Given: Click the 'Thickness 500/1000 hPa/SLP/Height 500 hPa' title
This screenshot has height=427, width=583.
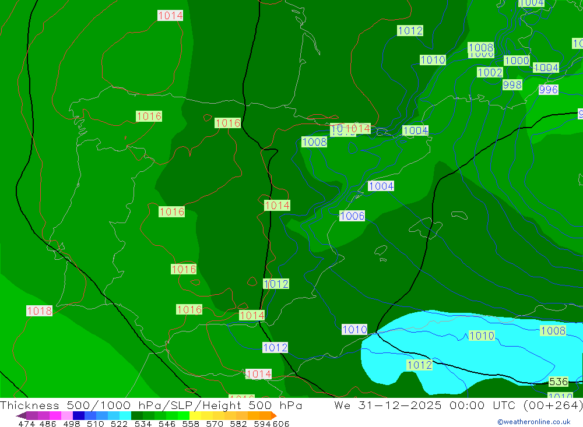Looking at the screenshot, I should pyautogui.click(x=151, y=405).
